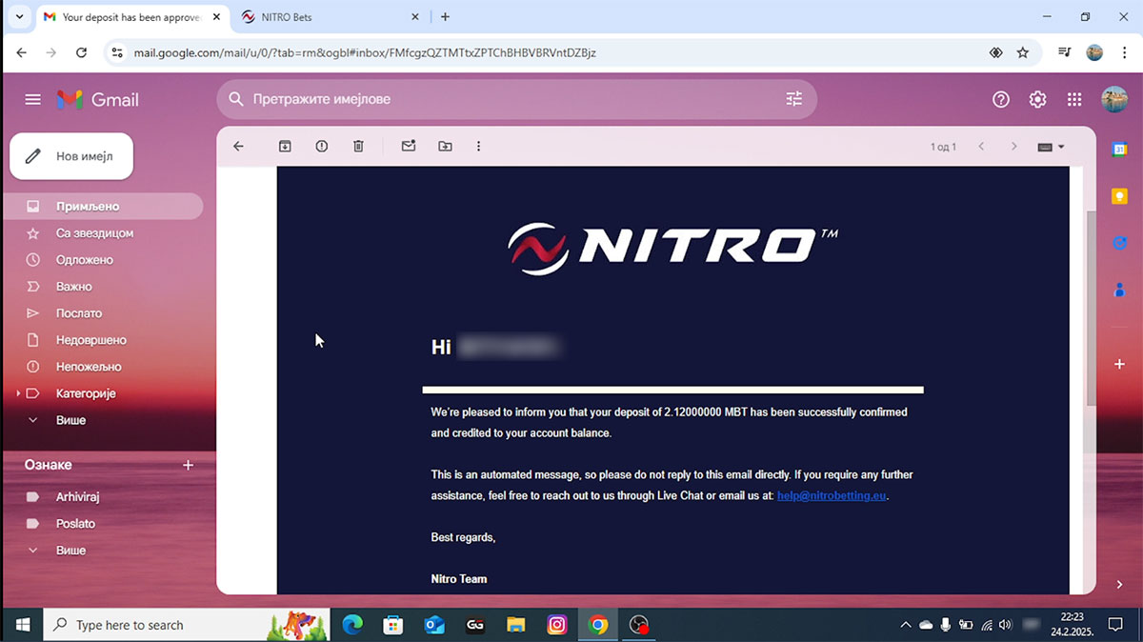Move email to folder icon

click(445, 147)
